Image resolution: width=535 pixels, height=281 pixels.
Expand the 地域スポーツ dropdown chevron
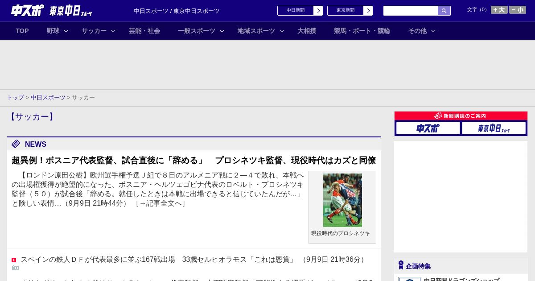pyautogui.click(x=282, y=31)
